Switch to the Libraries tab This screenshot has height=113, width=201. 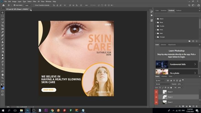click(x=163, y=45)
